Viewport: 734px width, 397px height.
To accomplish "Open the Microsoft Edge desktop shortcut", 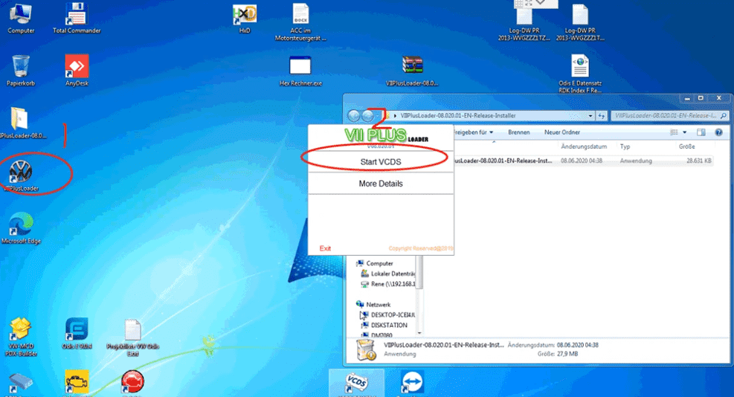I will tap(21, 226).
